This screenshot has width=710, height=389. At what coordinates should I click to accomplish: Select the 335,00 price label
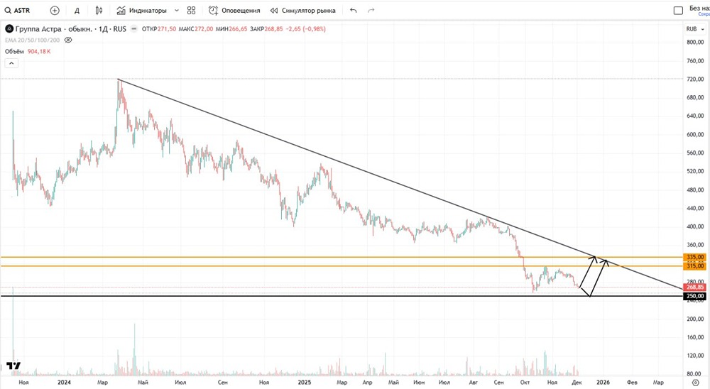point(695,257)
